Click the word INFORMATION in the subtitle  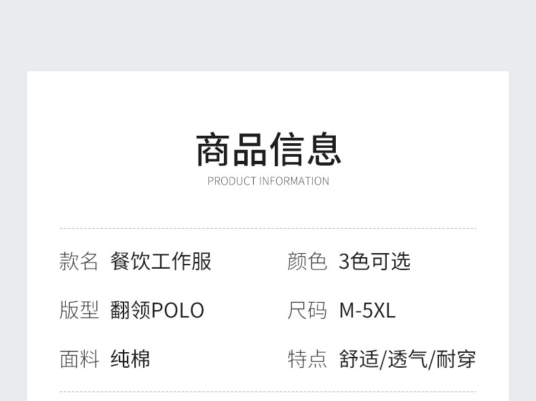[x=294, y=181]
